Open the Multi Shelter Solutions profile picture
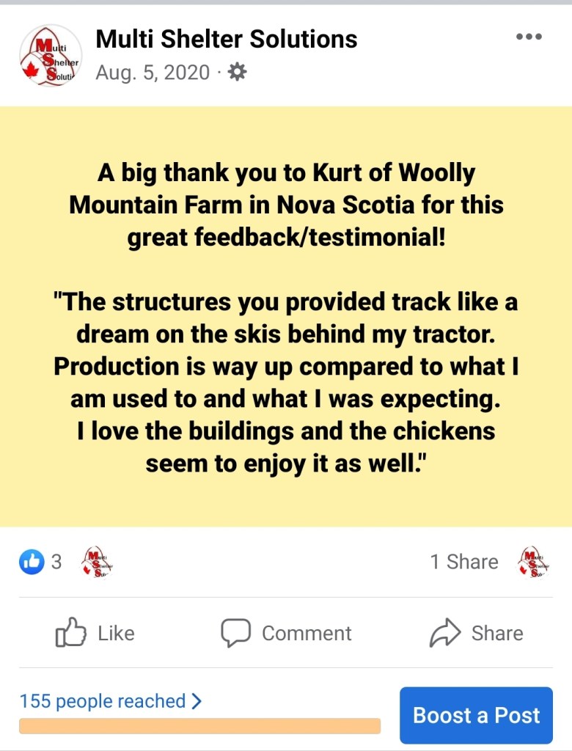 (50, 56)
